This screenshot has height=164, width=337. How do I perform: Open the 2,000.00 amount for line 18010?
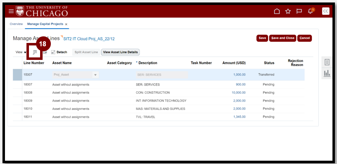point(239,109)
